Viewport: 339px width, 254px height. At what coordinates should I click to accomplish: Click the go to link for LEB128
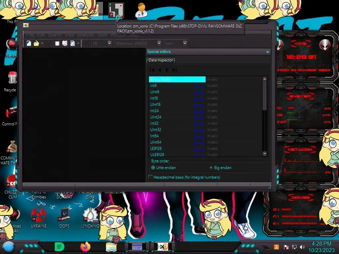199,148
